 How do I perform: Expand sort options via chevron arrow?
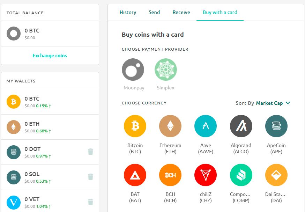[288, 103]
